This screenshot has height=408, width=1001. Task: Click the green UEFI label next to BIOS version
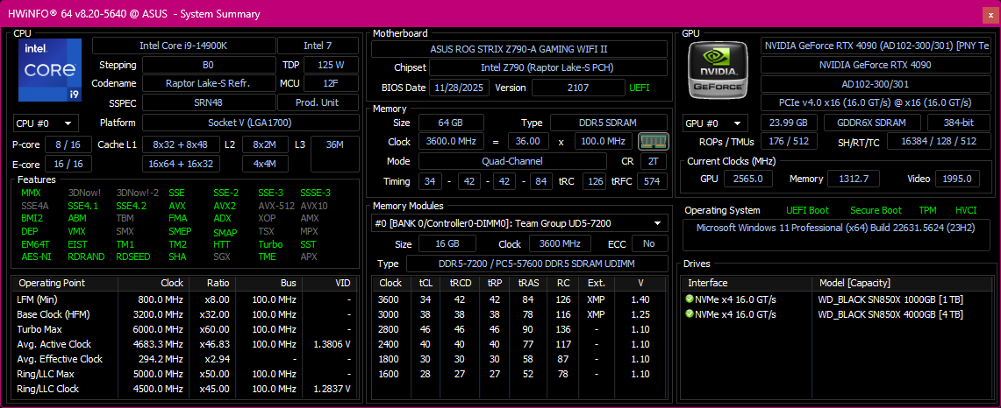coord(640,88)
